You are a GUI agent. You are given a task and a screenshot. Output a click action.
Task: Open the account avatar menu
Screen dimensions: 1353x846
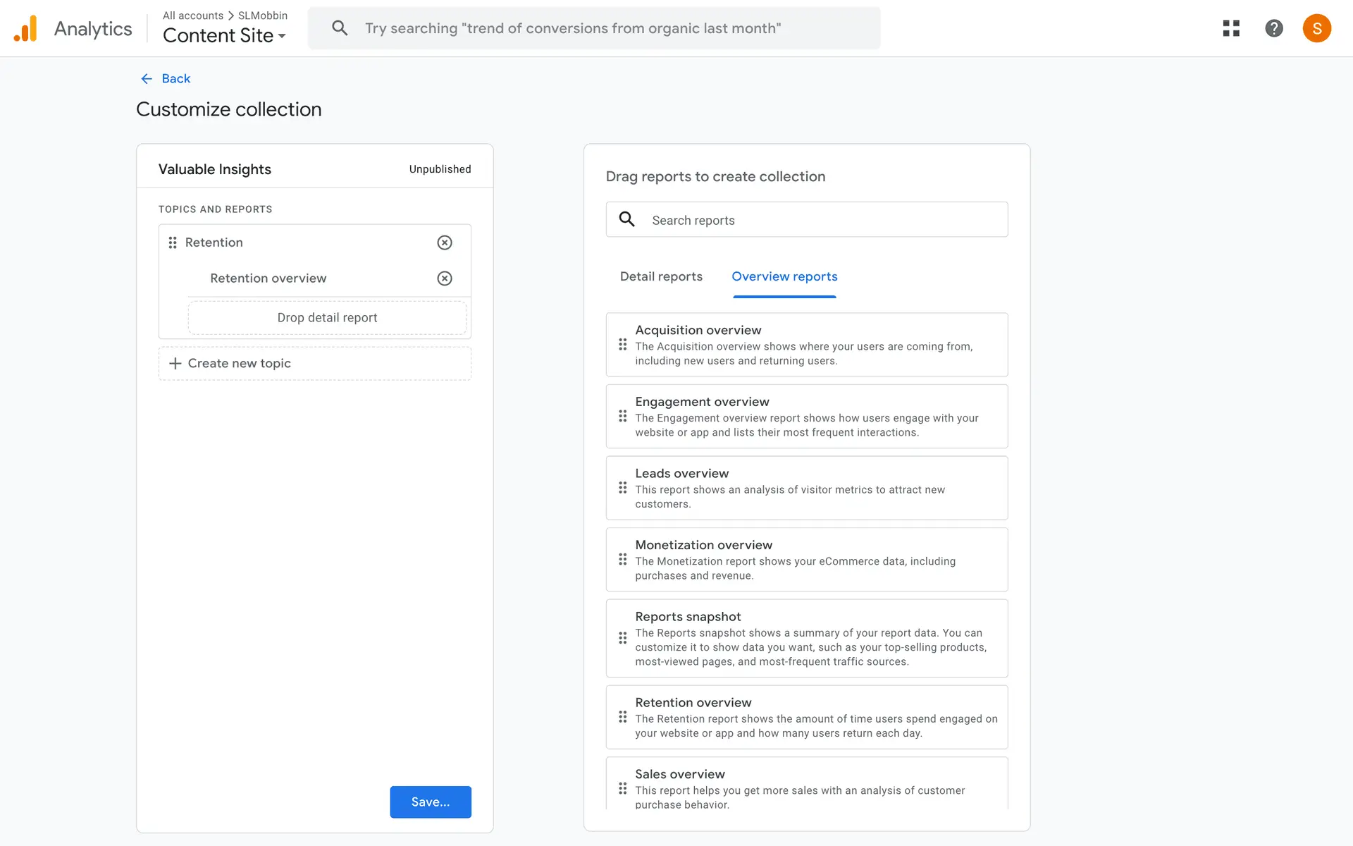click(1316, 28)
